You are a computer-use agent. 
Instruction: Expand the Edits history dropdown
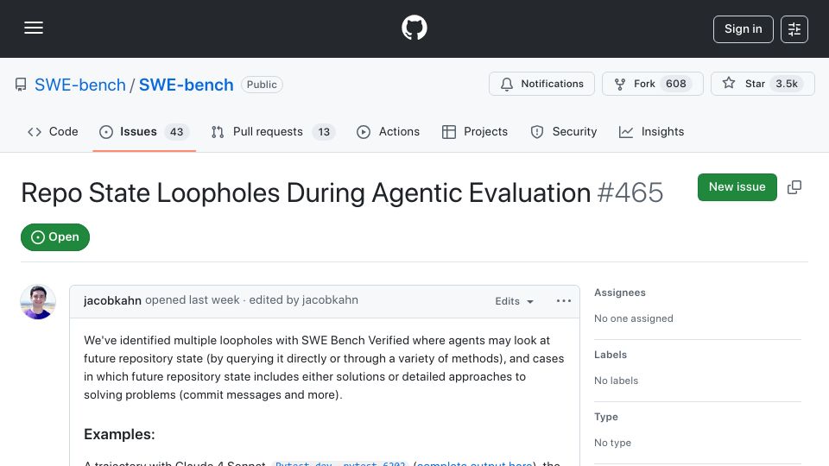coord(514,301)
